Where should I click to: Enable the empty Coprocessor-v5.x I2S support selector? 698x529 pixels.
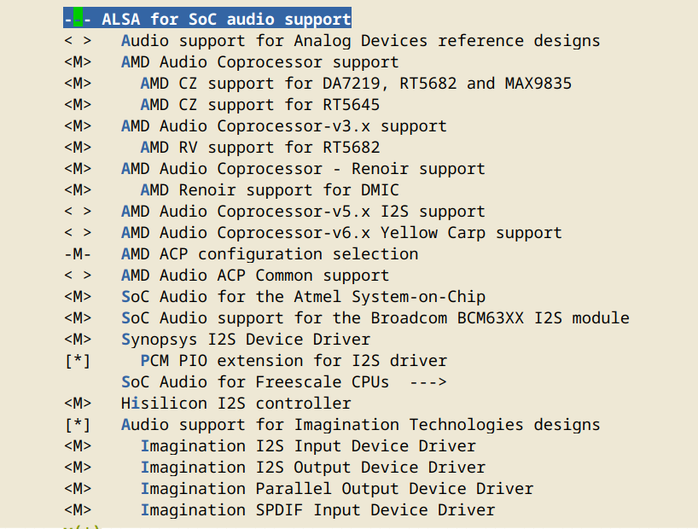(78, 212)
